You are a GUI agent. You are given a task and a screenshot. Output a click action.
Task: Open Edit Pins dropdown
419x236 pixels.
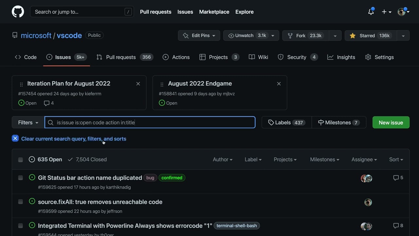point(199,35)
